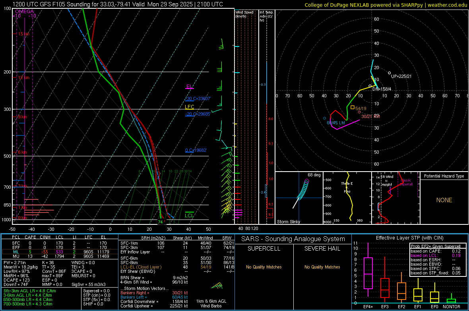The height and width of the screenshot is (311, 469).
Task: Click the 'Eff Inflow Layer' row label
Action: click(135, 252)
